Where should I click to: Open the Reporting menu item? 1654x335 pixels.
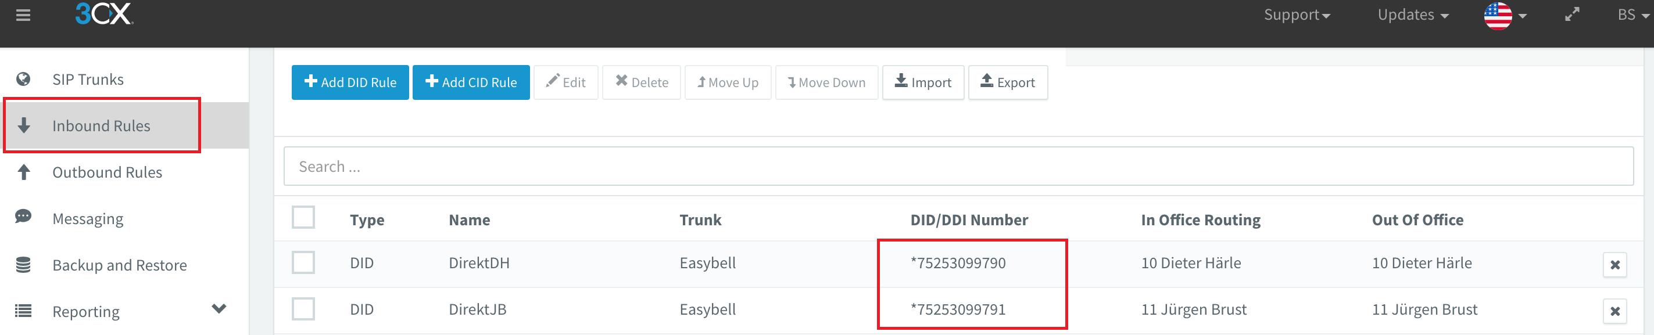point(86,312)
